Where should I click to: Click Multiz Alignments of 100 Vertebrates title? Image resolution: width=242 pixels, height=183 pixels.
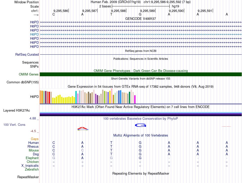(x=141, y=135)
